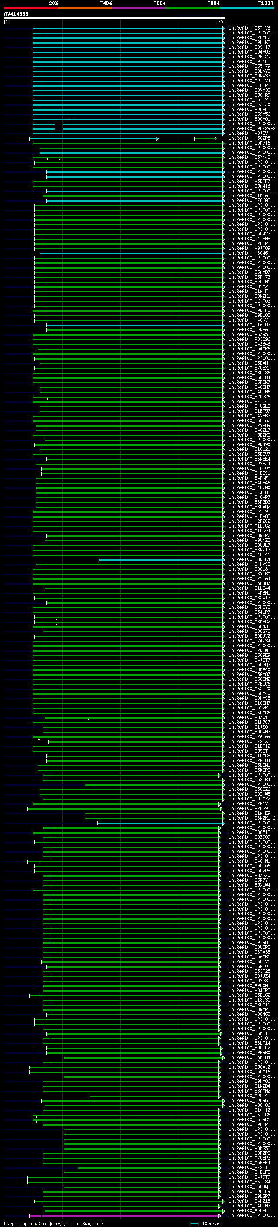Viewport: 278px width, 1227px height.
Task: Select the UniRef100_A9TXY4 entry
Action: (249, 81)
